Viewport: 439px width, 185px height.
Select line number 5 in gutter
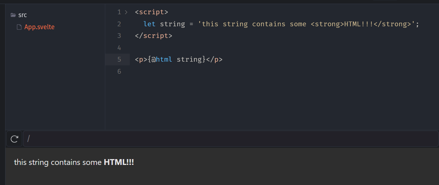click(119, 59)
